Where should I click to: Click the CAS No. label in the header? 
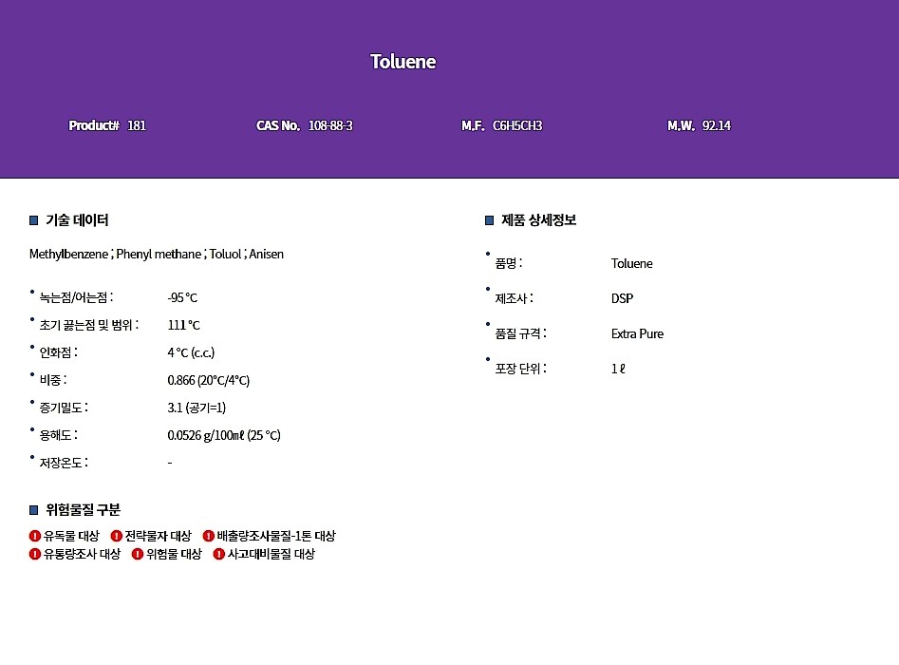pos(278,125)
